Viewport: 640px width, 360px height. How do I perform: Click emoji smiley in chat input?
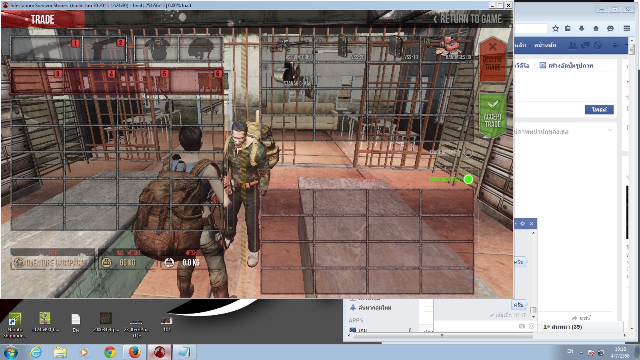click(x=532, y=326)
